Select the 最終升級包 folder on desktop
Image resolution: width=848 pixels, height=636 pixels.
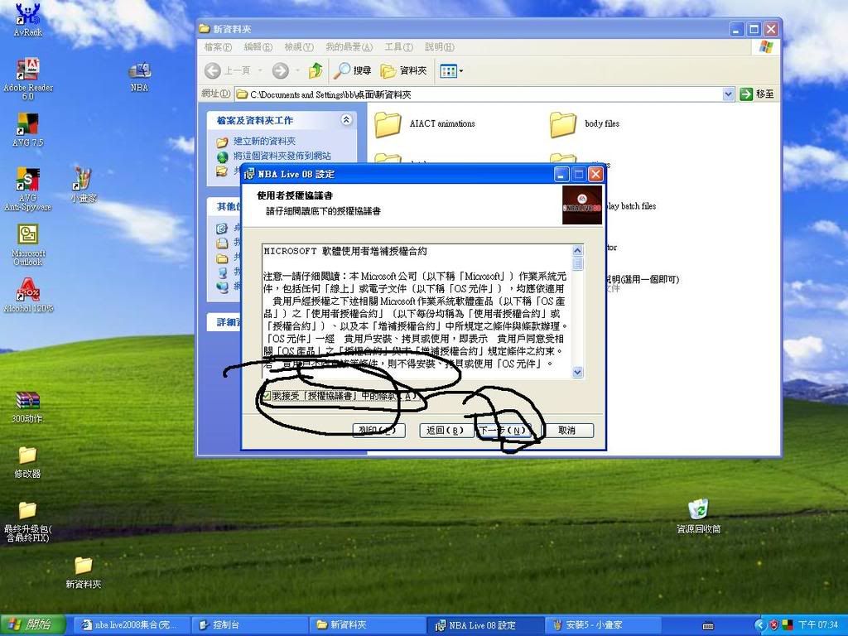(27, 522)
